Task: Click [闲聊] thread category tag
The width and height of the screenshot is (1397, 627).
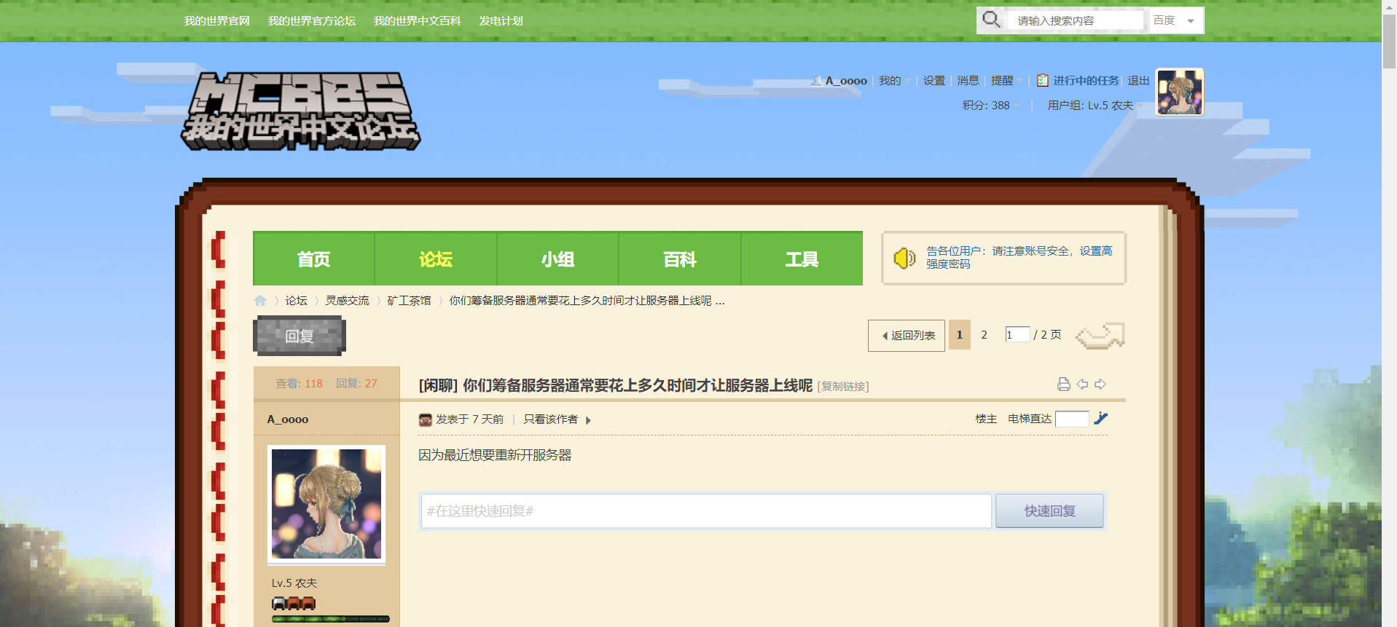Action: pyautogui.click(x=438, y=385)
